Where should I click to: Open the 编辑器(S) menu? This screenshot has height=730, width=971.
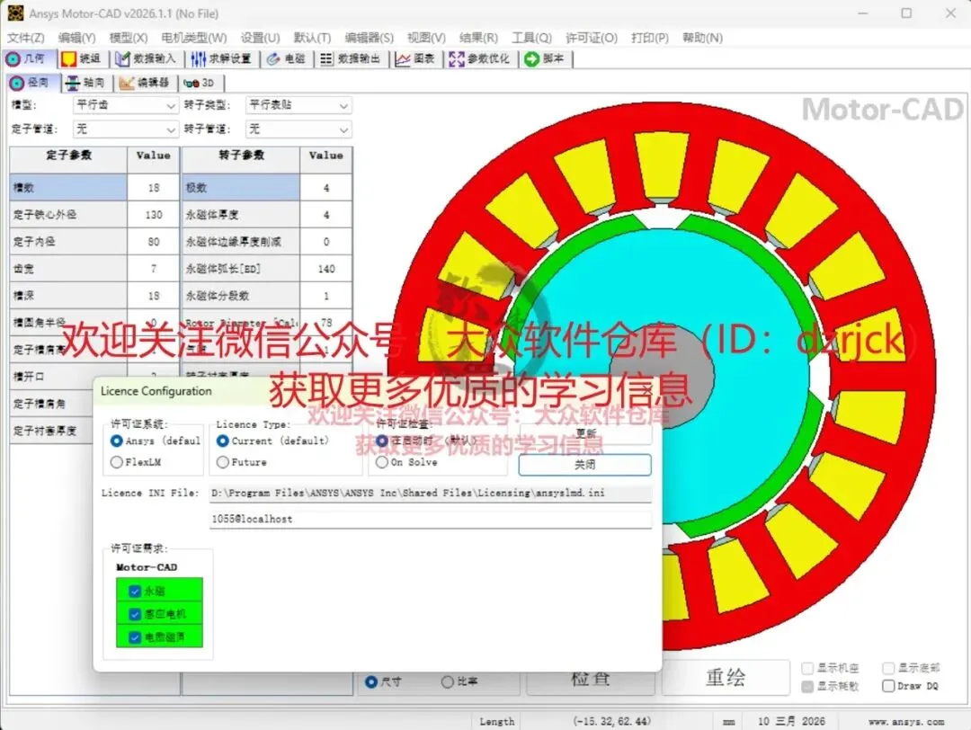[370, 38]
